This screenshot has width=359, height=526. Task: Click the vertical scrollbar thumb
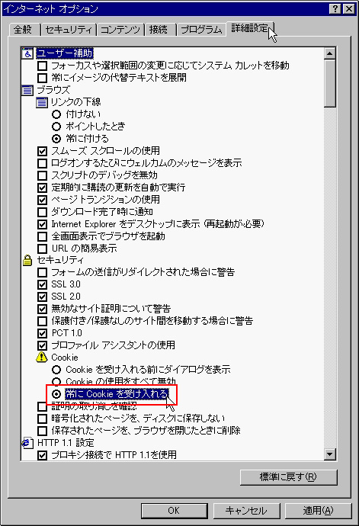tap(330, 84)
